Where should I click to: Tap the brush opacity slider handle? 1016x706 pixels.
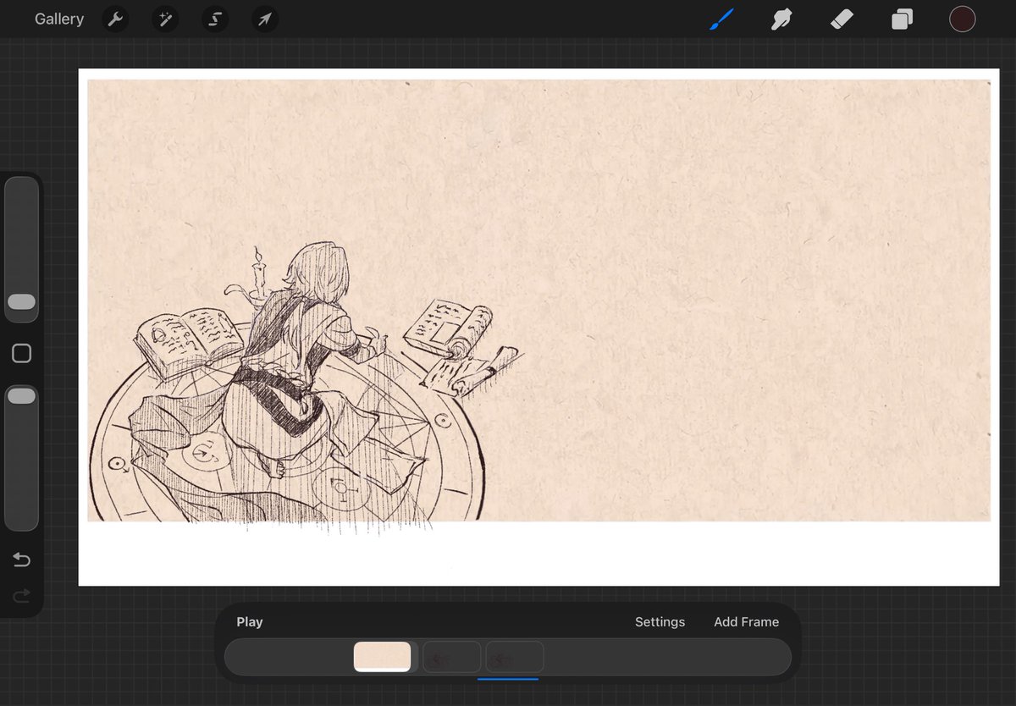[x=21, y=395]
